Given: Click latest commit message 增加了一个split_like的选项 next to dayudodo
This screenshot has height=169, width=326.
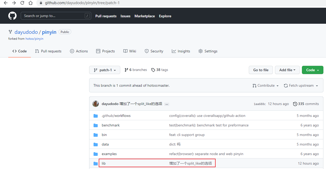Looking at the screenshot, I should pos(141,104).
